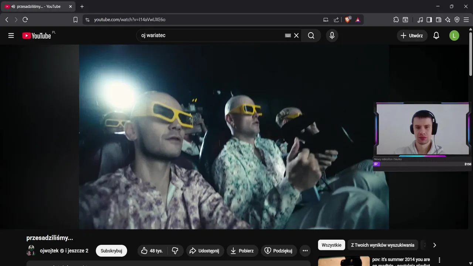The image size is (473, 266).
Task: Open the tab search icon in toolbar
Action: [405, 20]
